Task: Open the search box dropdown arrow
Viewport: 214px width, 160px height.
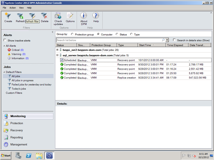Action: pos(167,40)
